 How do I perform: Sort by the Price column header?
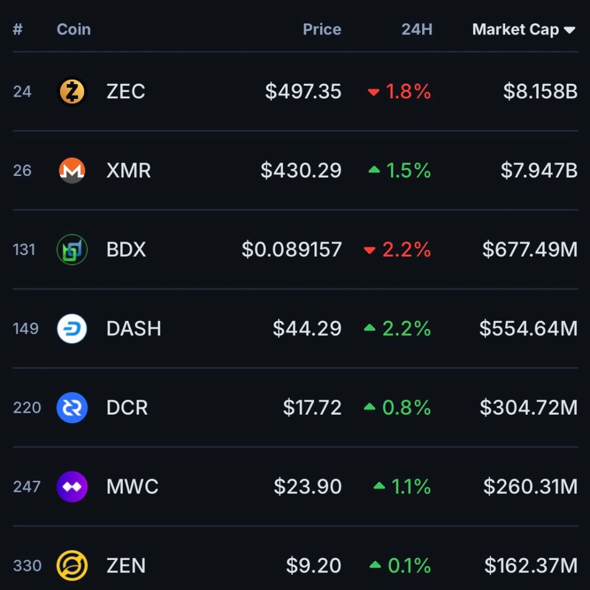(322, 30)
